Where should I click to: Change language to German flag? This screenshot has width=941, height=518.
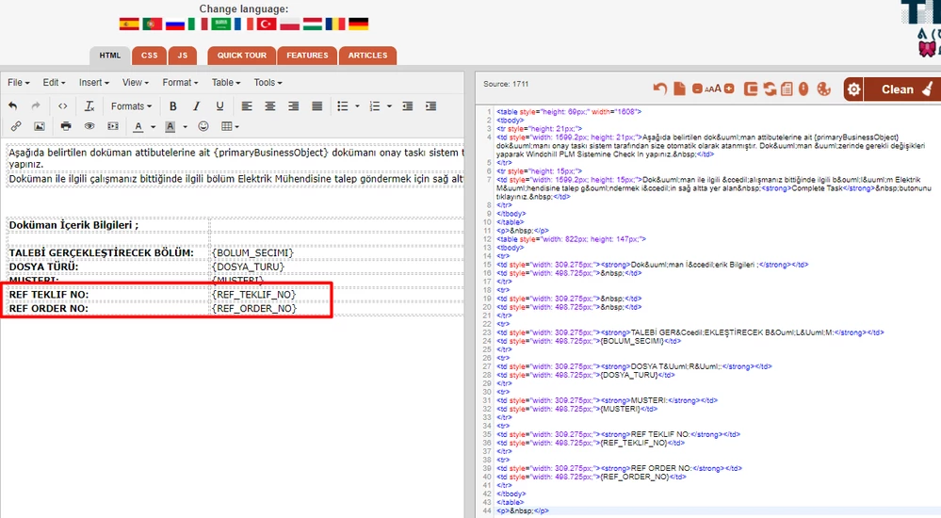point(358,24)
